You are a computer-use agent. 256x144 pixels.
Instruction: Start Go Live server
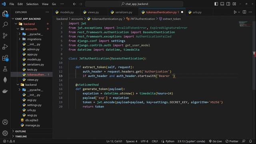(x=215, y=141)
